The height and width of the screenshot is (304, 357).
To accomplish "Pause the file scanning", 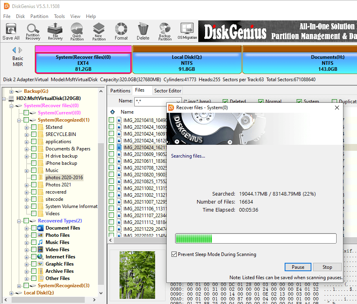I will tap(298, 267).
